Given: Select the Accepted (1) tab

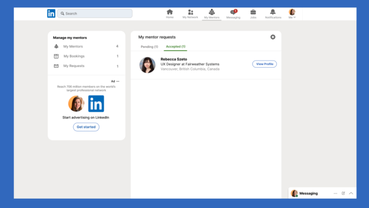Looking at the screenshot, I should point(175,46).
